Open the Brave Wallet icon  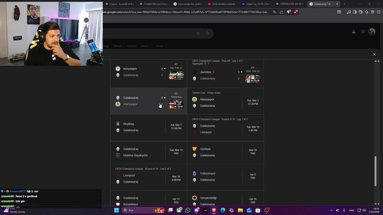(361, 12)
